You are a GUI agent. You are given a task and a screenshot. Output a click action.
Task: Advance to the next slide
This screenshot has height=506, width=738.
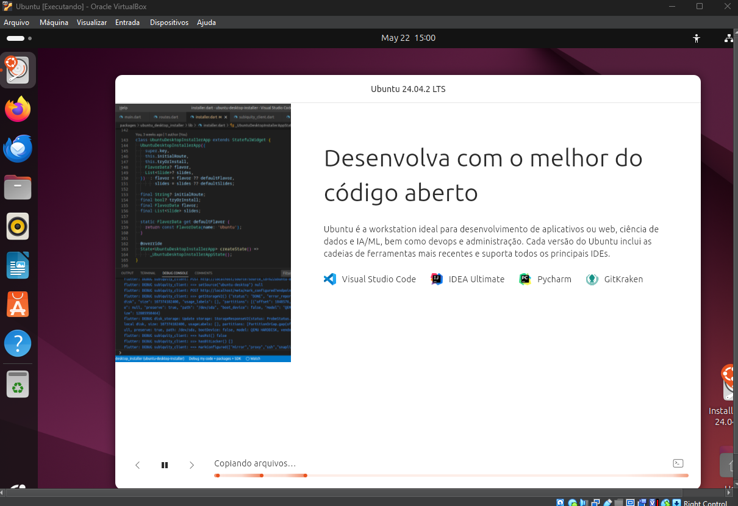pyautogui.click(x=192, y=465)
